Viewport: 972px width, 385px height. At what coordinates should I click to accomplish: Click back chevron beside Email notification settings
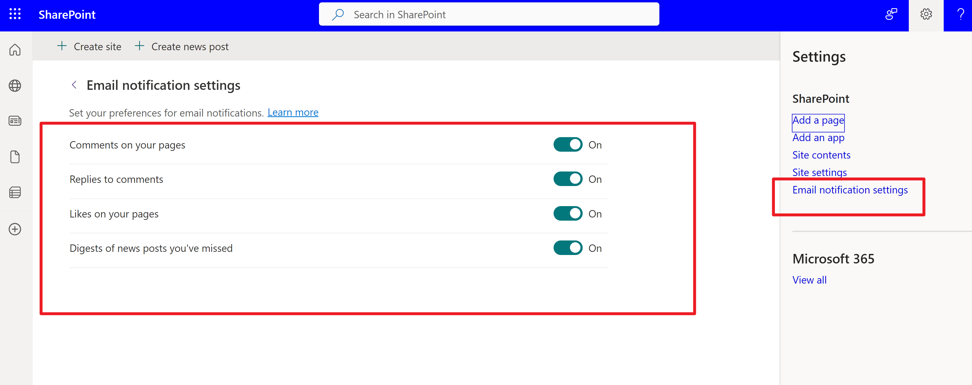point(74,85)
